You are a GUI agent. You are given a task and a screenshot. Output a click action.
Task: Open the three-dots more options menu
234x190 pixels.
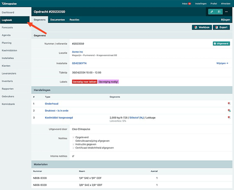coord(226,12)
